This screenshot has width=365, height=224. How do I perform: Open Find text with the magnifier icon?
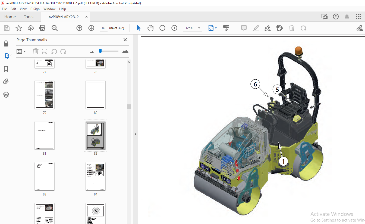(55, 28)
